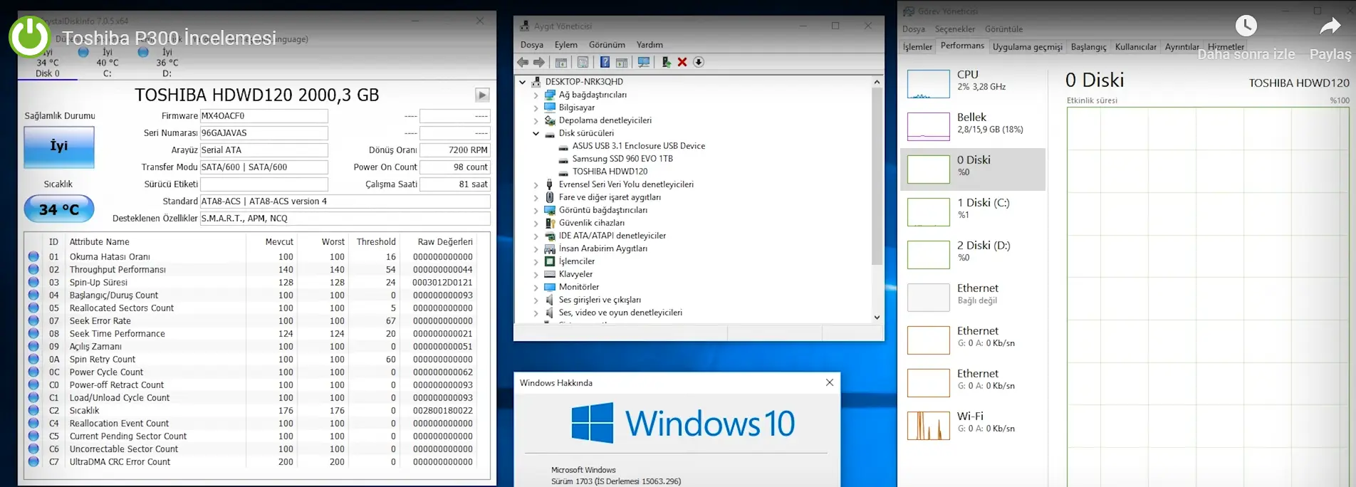Click the blue Help question mark icon
The width and height of the screenshot is (1356, 487).
pos(605,62)
